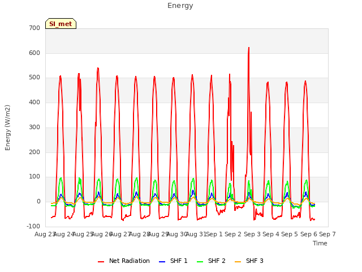Screen dimensions: 362x272
Task: Click the Sep 7 x-axis date label
Action: click(x=327, y=234)
